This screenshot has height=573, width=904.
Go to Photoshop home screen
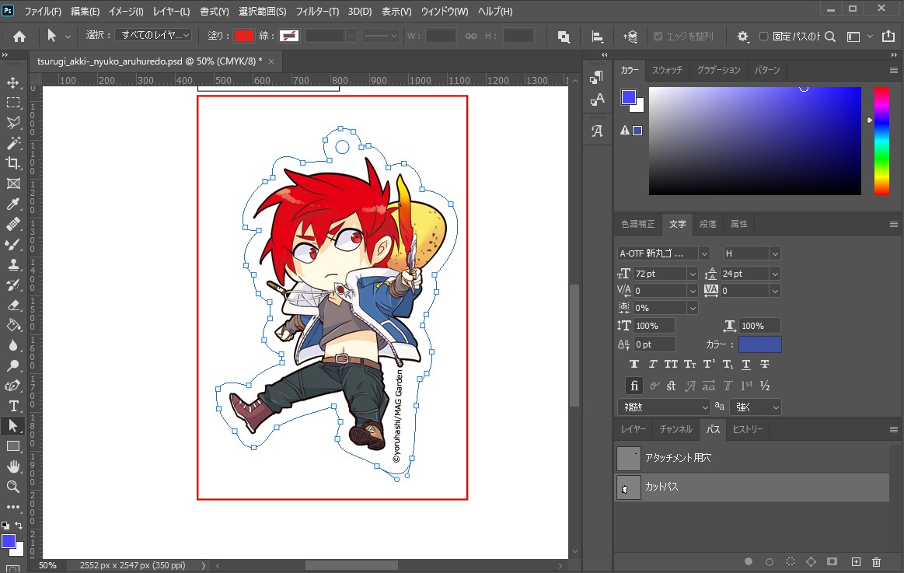(x=19, y=37)
